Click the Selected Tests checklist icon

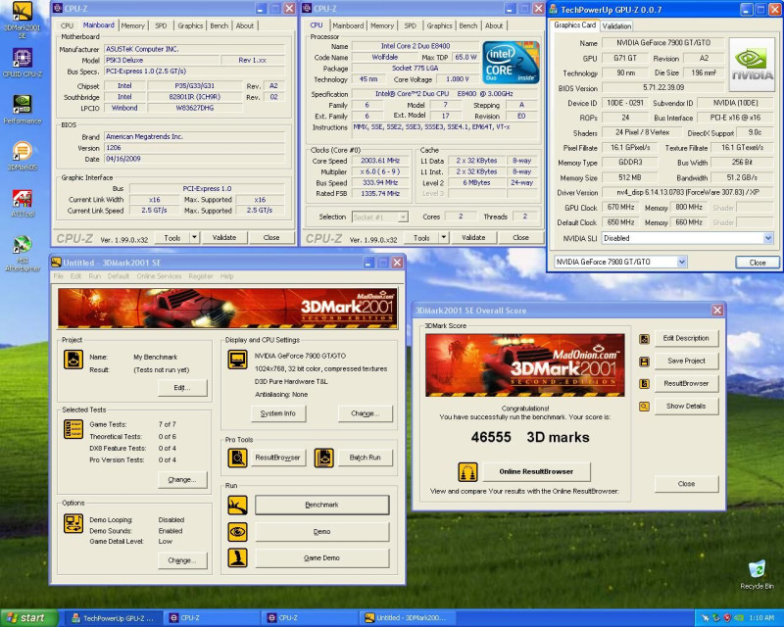pos(73,429)
